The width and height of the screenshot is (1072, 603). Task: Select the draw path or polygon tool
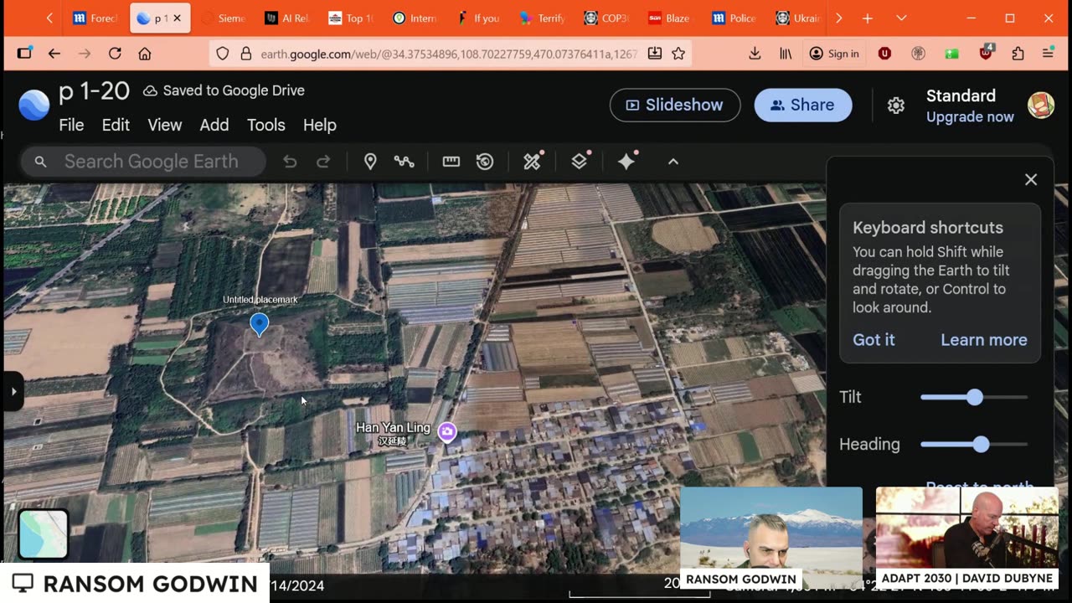click(405, 162)
